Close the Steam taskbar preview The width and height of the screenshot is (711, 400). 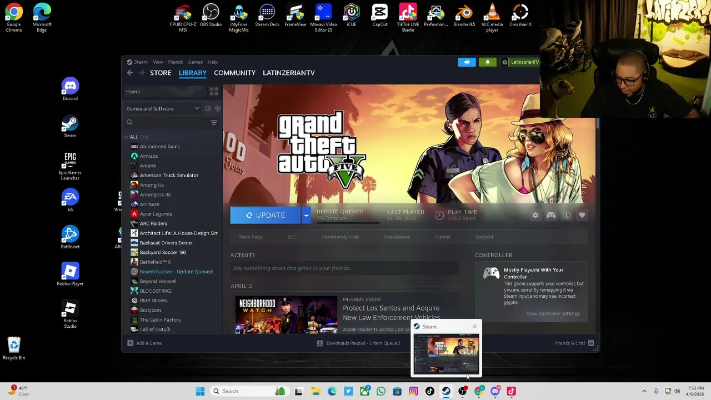(x=474, y=327)
